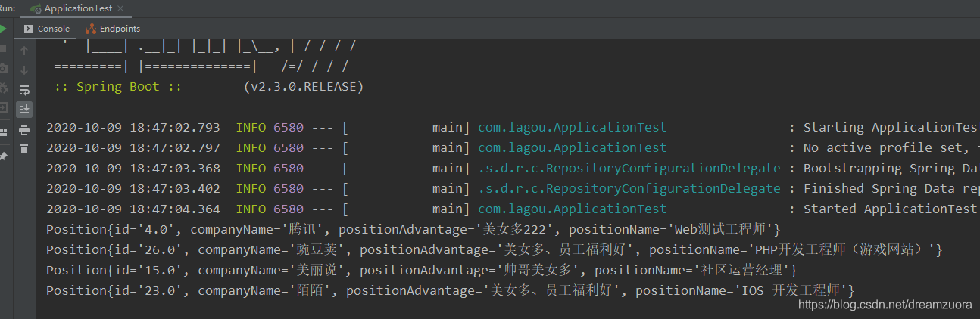The image size is (980, 319).
Task: Clear all console output with trash icon
Action: 24,149
